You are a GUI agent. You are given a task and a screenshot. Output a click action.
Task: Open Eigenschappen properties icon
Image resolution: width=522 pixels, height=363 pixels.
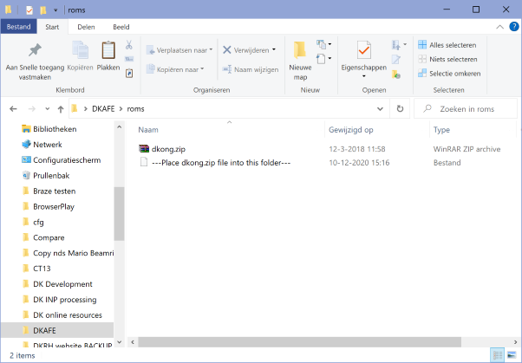coord(364,50)
